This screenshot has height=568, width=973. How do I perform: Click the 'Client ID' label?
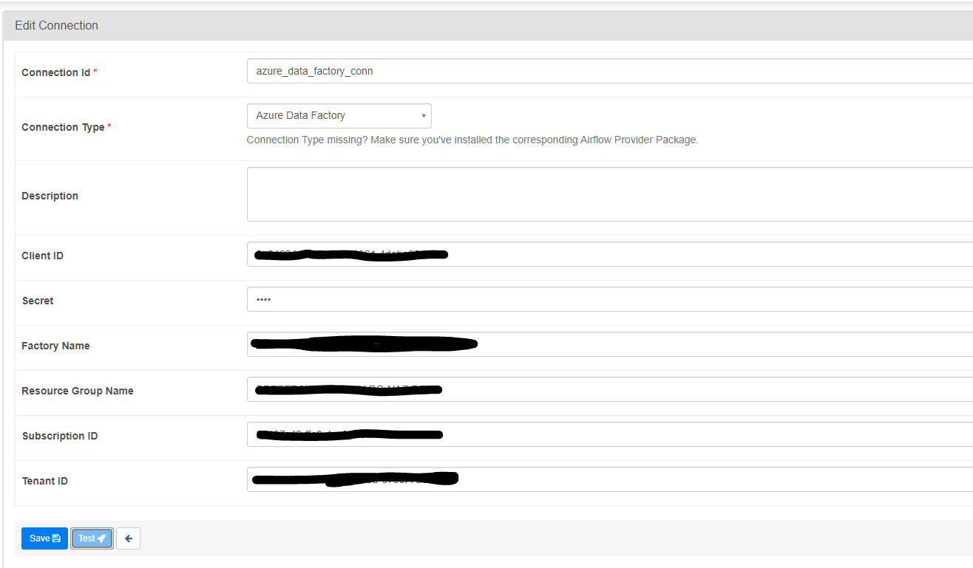tap(42, 256)
